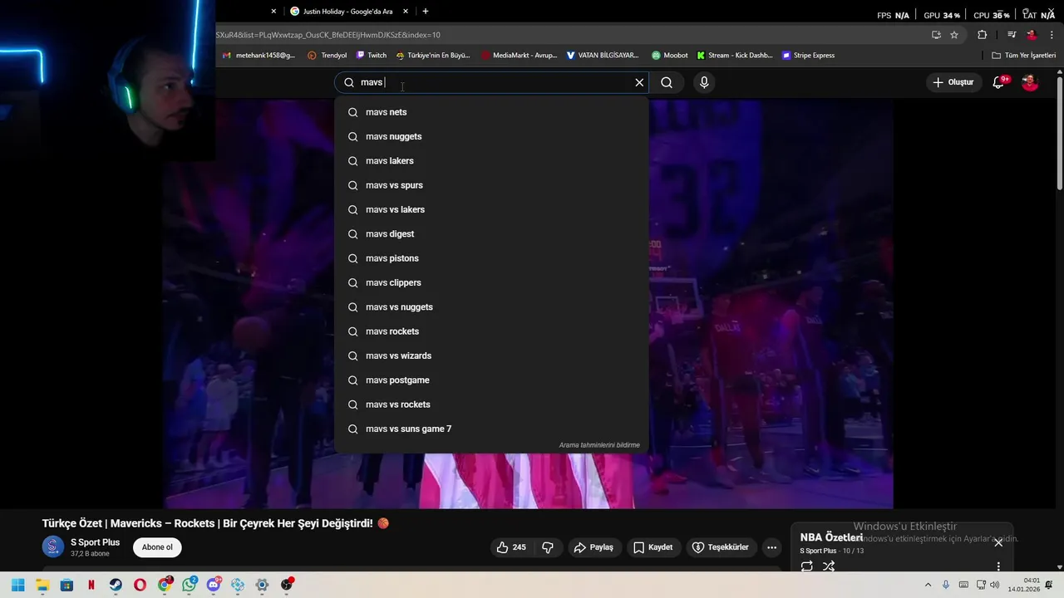
Task: Clear the YouTube search box with X
Action: [x=639, y=82]
